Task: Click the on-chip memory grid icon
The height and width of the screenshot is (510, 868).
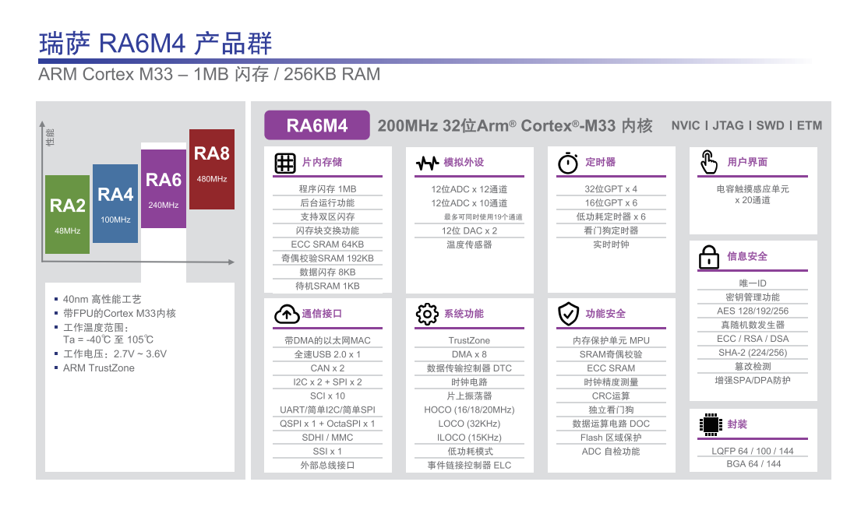Action: click(285, 164)
